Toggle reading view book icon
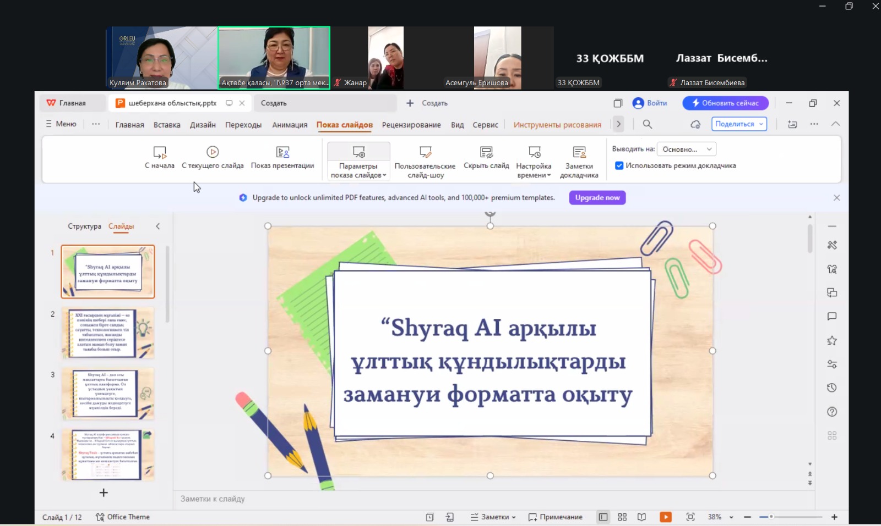Screen dimensions: 881x526 pyautogui.click(x=641, y=517)
